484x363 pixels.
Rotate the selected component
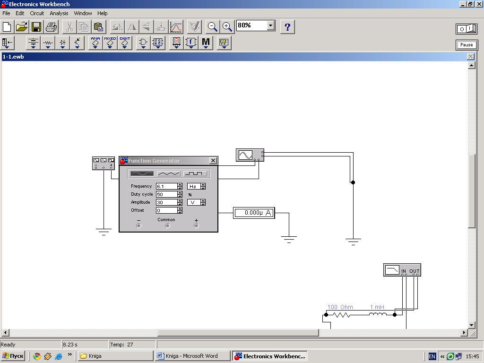point(117,27)
